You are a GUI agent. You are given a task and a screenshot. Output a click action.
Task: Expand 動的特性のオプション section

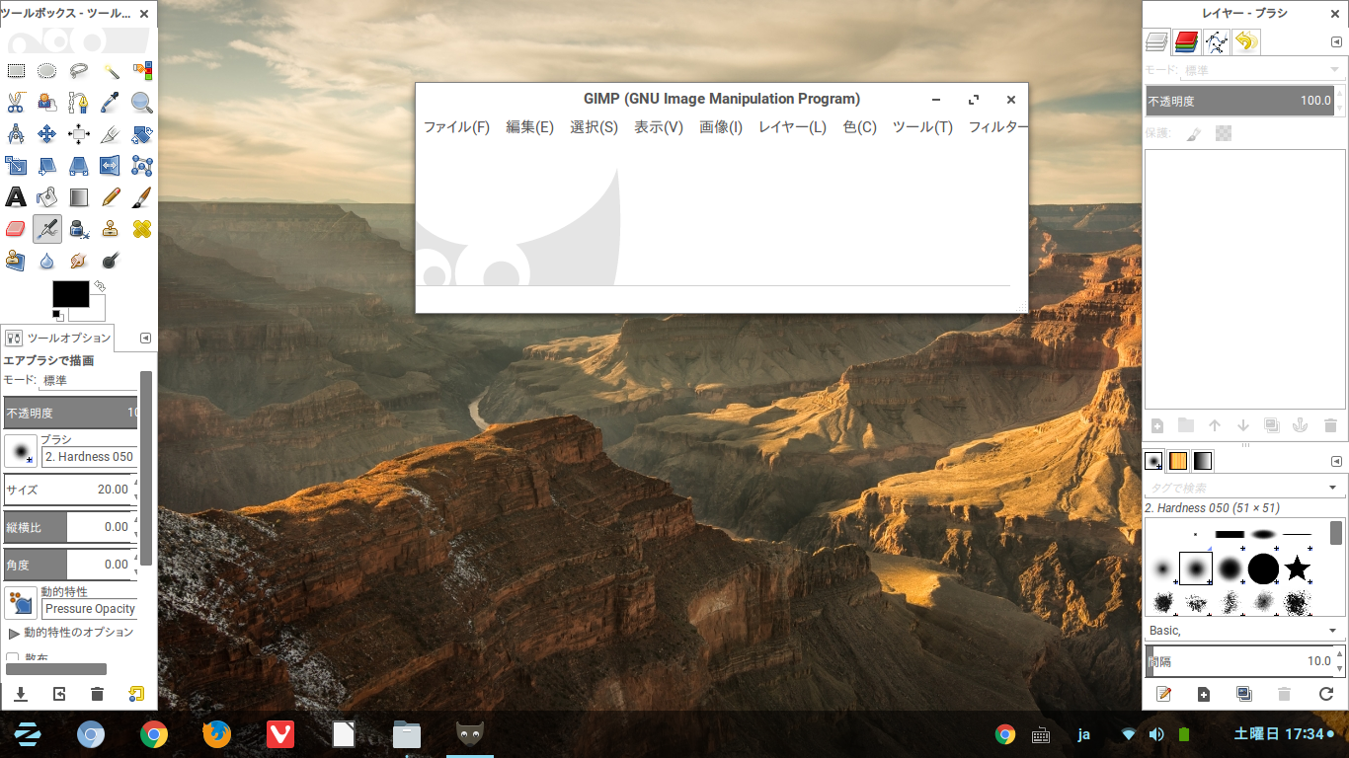(x=14, y=633)
